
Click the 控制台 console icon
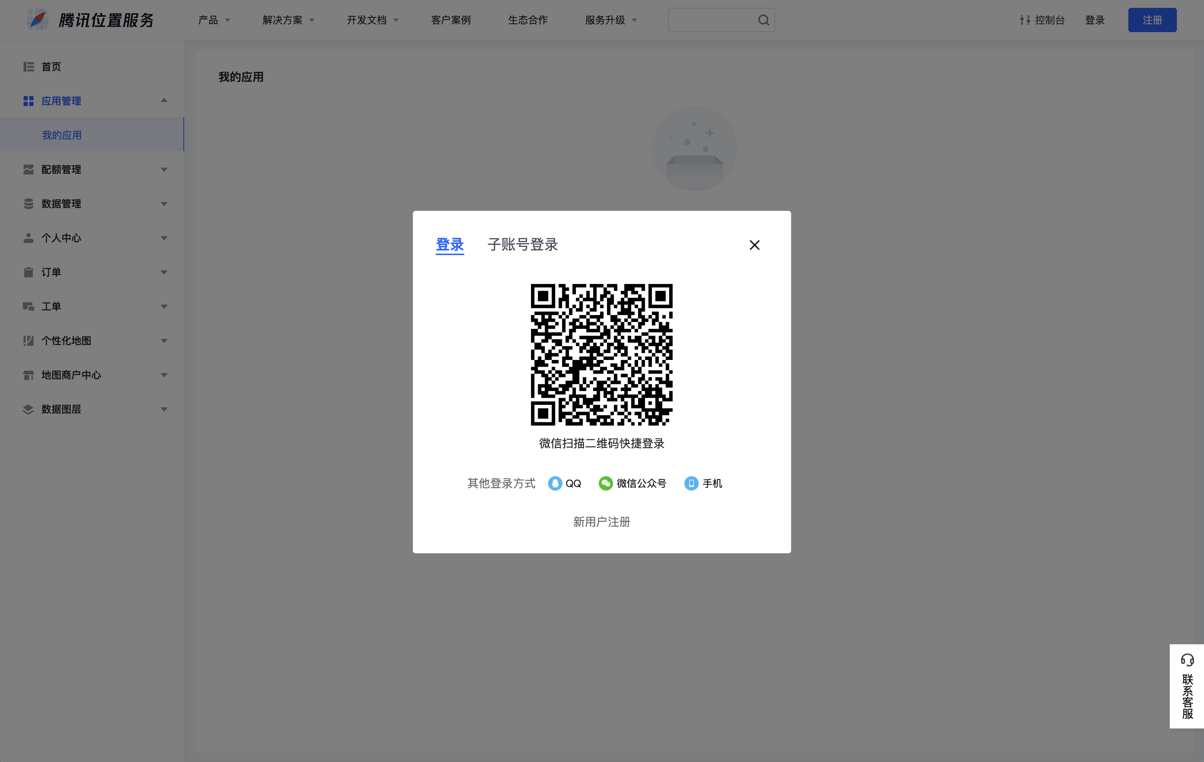pos(1025,20)
